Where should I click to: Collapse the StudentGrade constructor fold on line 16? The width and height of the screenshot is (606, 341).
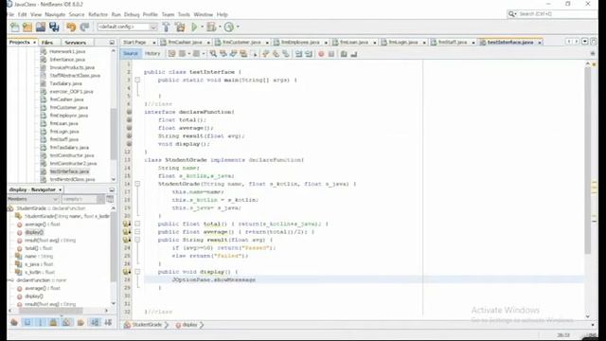[x=137, y=184]
